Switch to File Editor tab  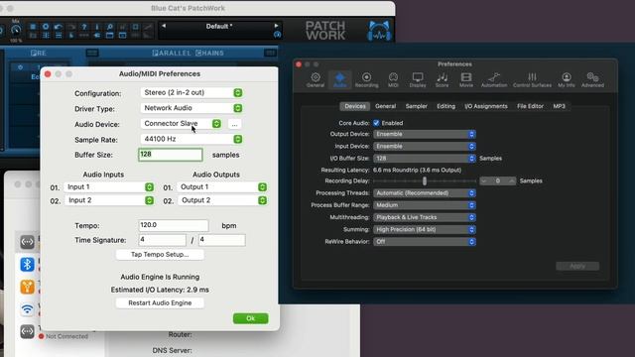pyautogui.click(x=530, y=106)
